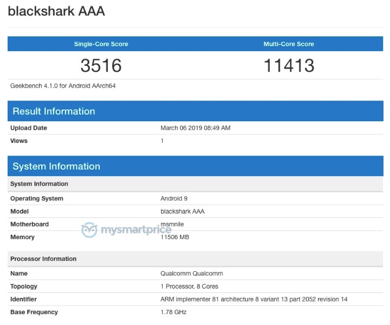Click the Processor Information subheading

(x=195, y=259)
